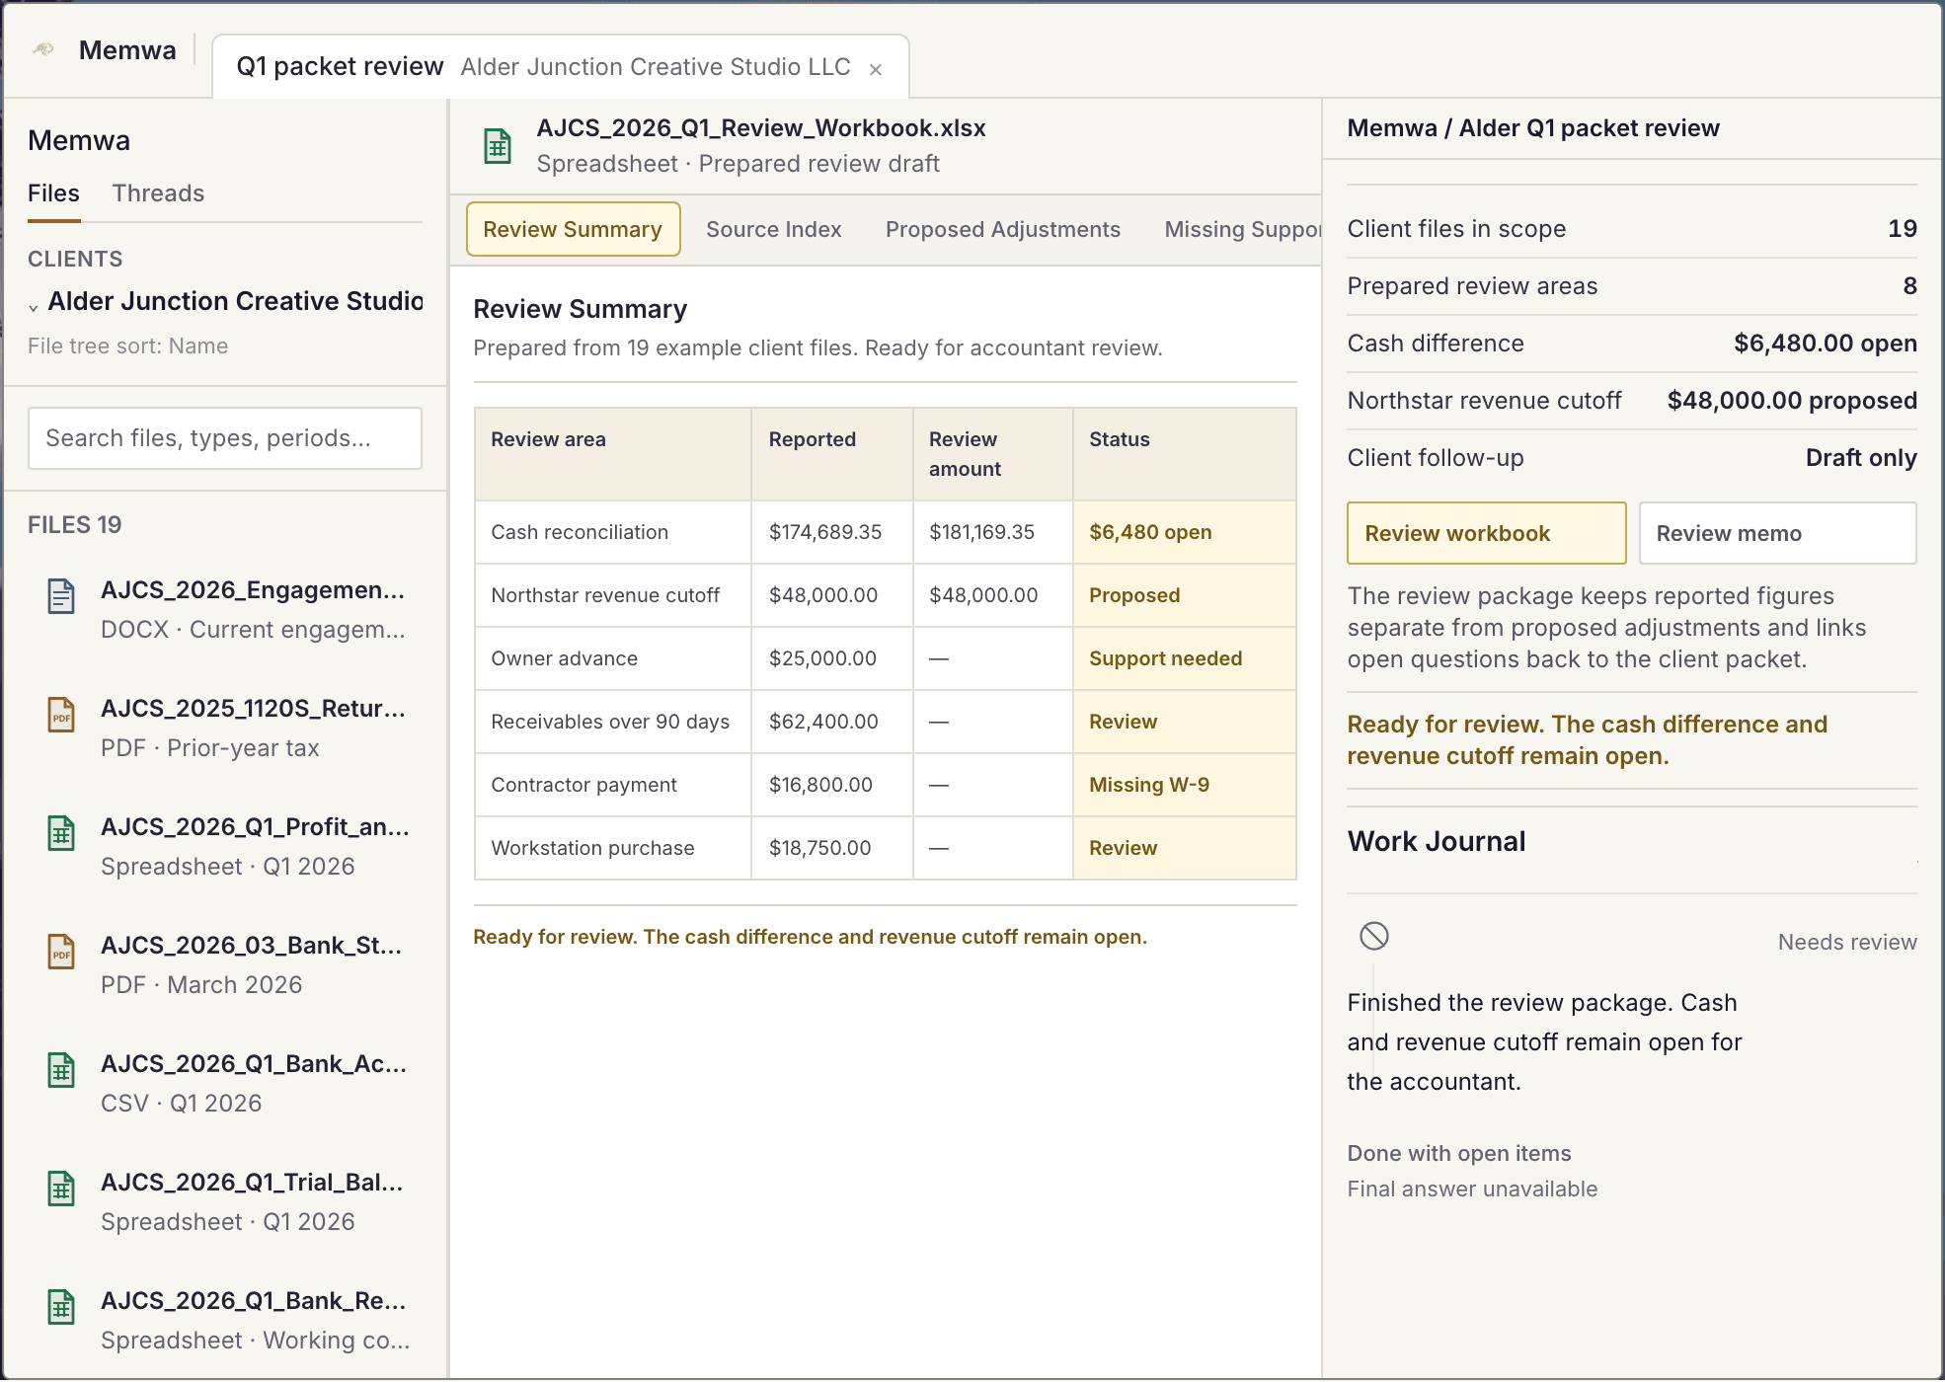Click the 03 Bank Statement PDF icon
This screenshot has height=1382, width=1945.
(x=61, y=952)
